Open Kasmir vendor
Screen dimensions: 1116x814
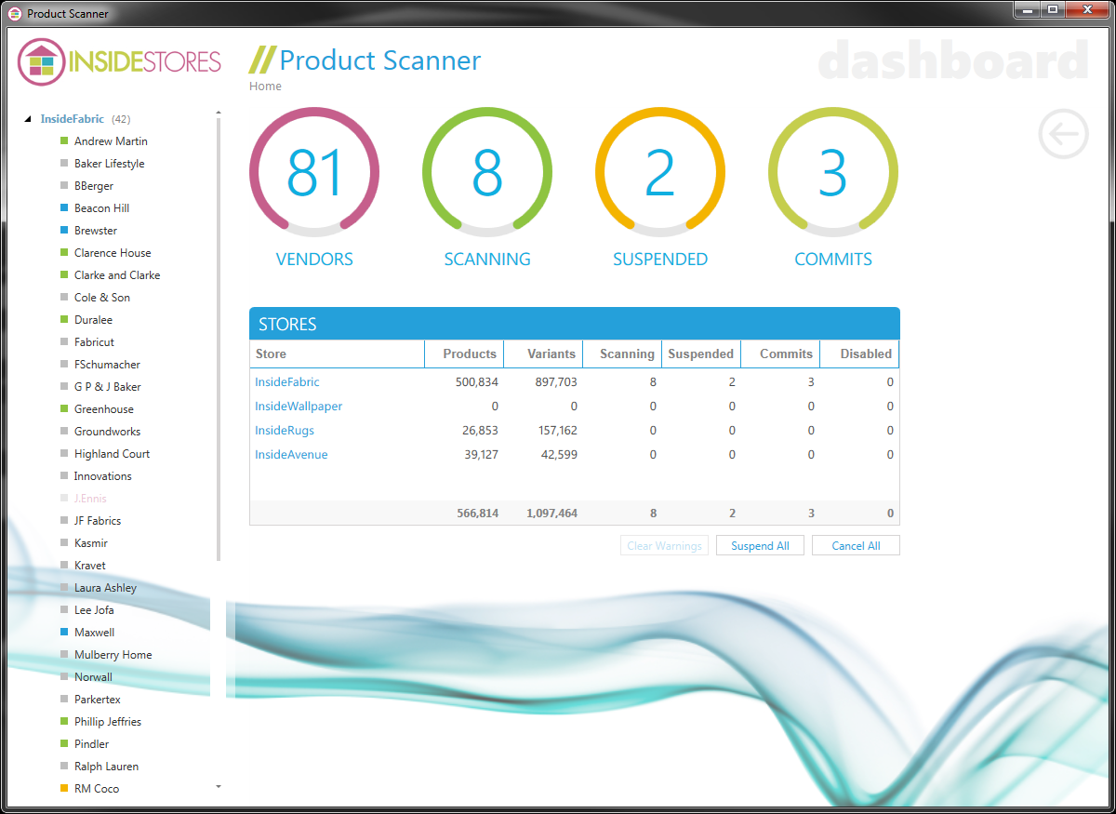click(x=92, y=543)
